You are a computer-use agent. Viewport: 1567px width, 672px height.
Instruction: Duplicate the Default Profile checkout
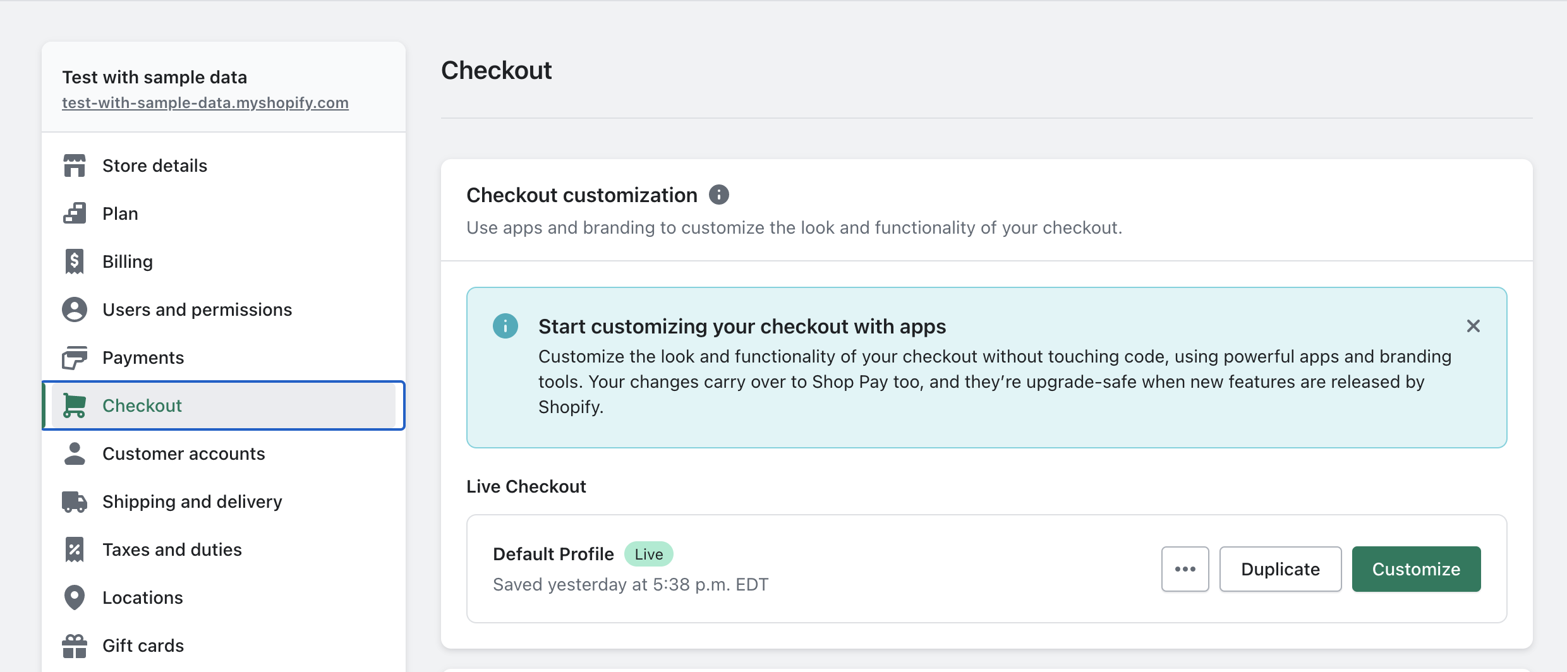coord(1281,569)
